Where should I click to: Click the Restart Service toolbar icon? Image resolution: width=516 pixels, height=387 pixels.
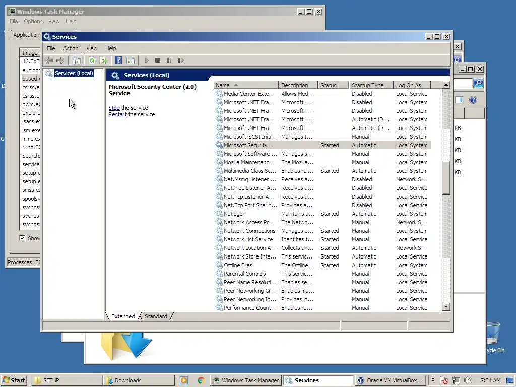coord(181,60)
